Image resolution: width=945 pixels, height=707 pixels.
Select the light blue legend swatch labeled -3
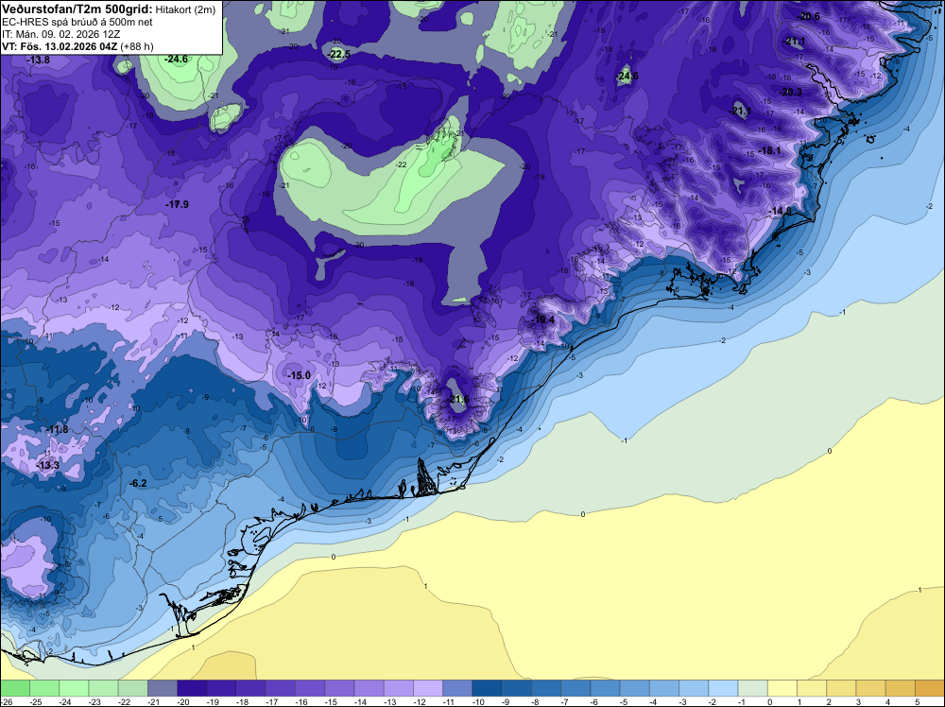pyautogui.click(x=695, y=688)
